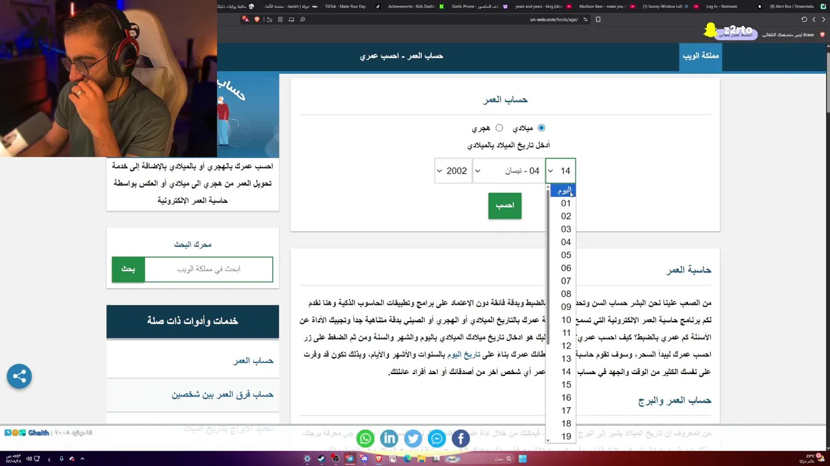The height and width of the screenshot is (466, 830).
Task: Open the Brave shields icon in the toolbar
Action: (x=257, y=19)
